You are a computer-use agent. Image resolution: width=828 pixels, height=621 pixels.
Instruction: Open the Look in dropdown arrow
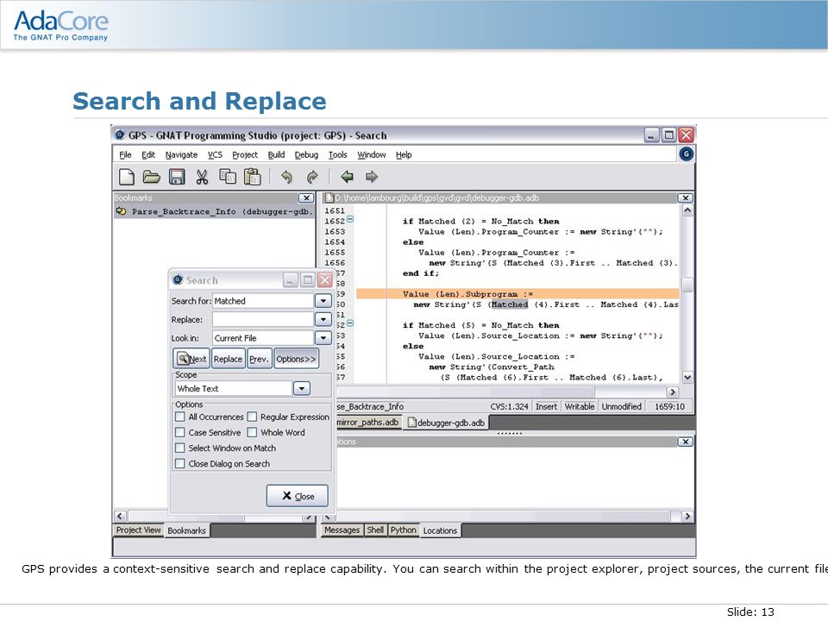tap(323, 338)
